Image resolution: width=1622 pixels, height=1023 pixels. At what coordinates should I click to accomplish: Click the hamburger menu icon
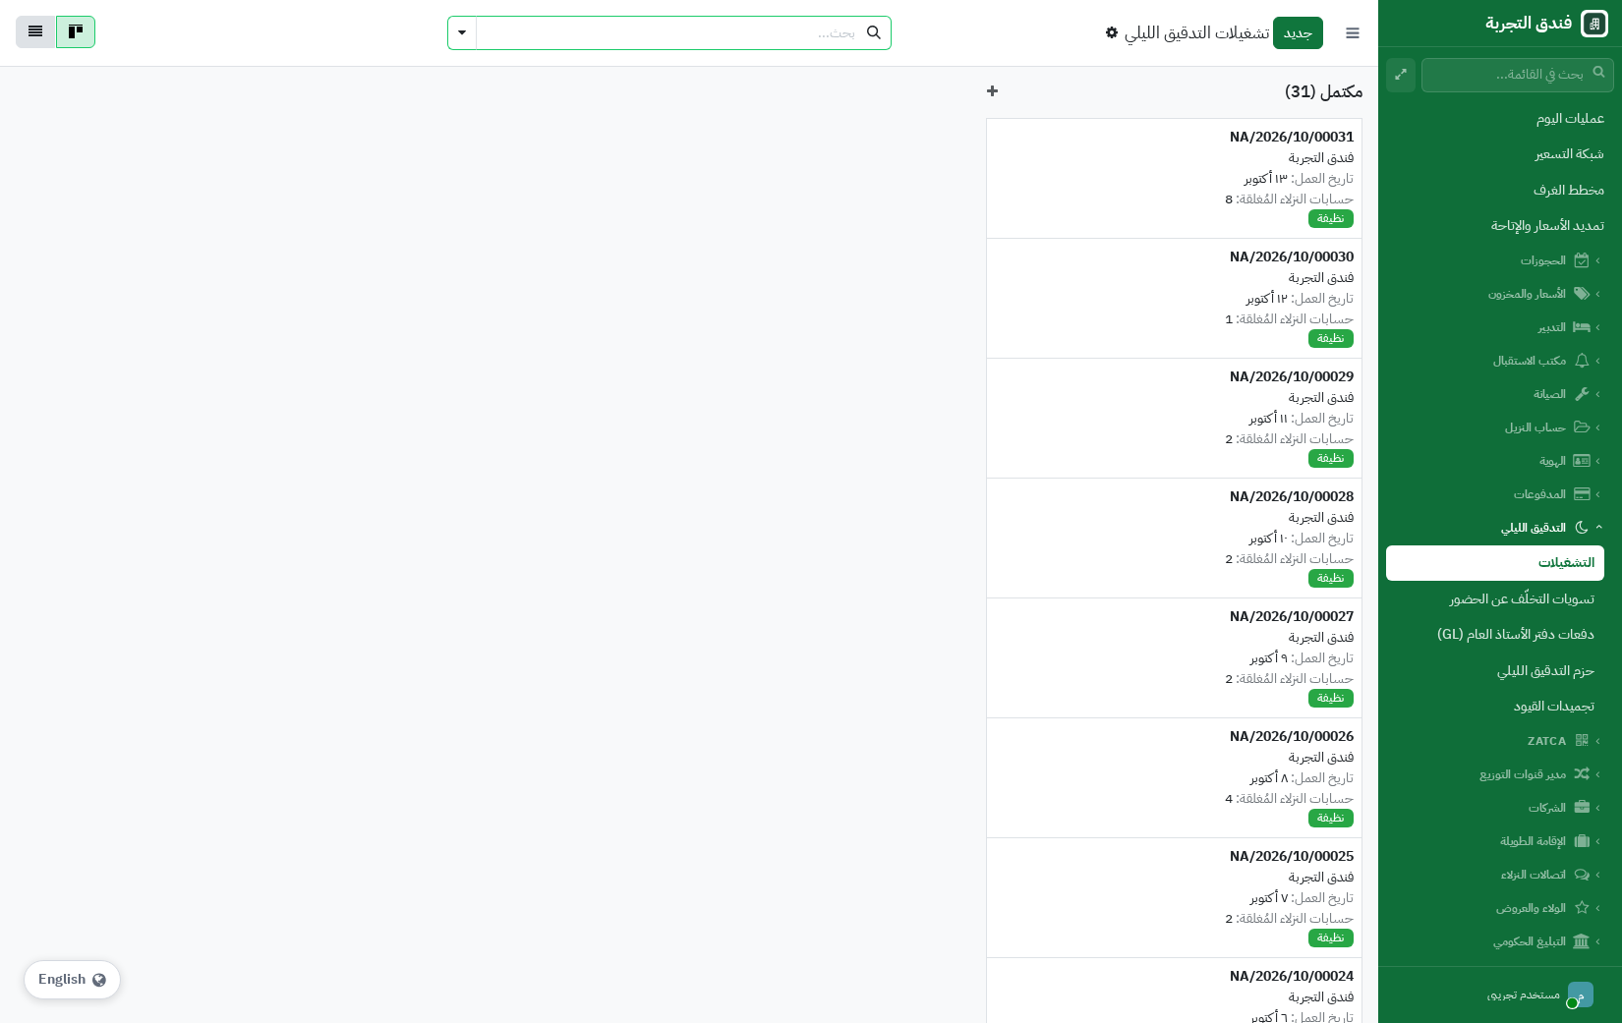pyautogui.click(x=1353, y=33)
